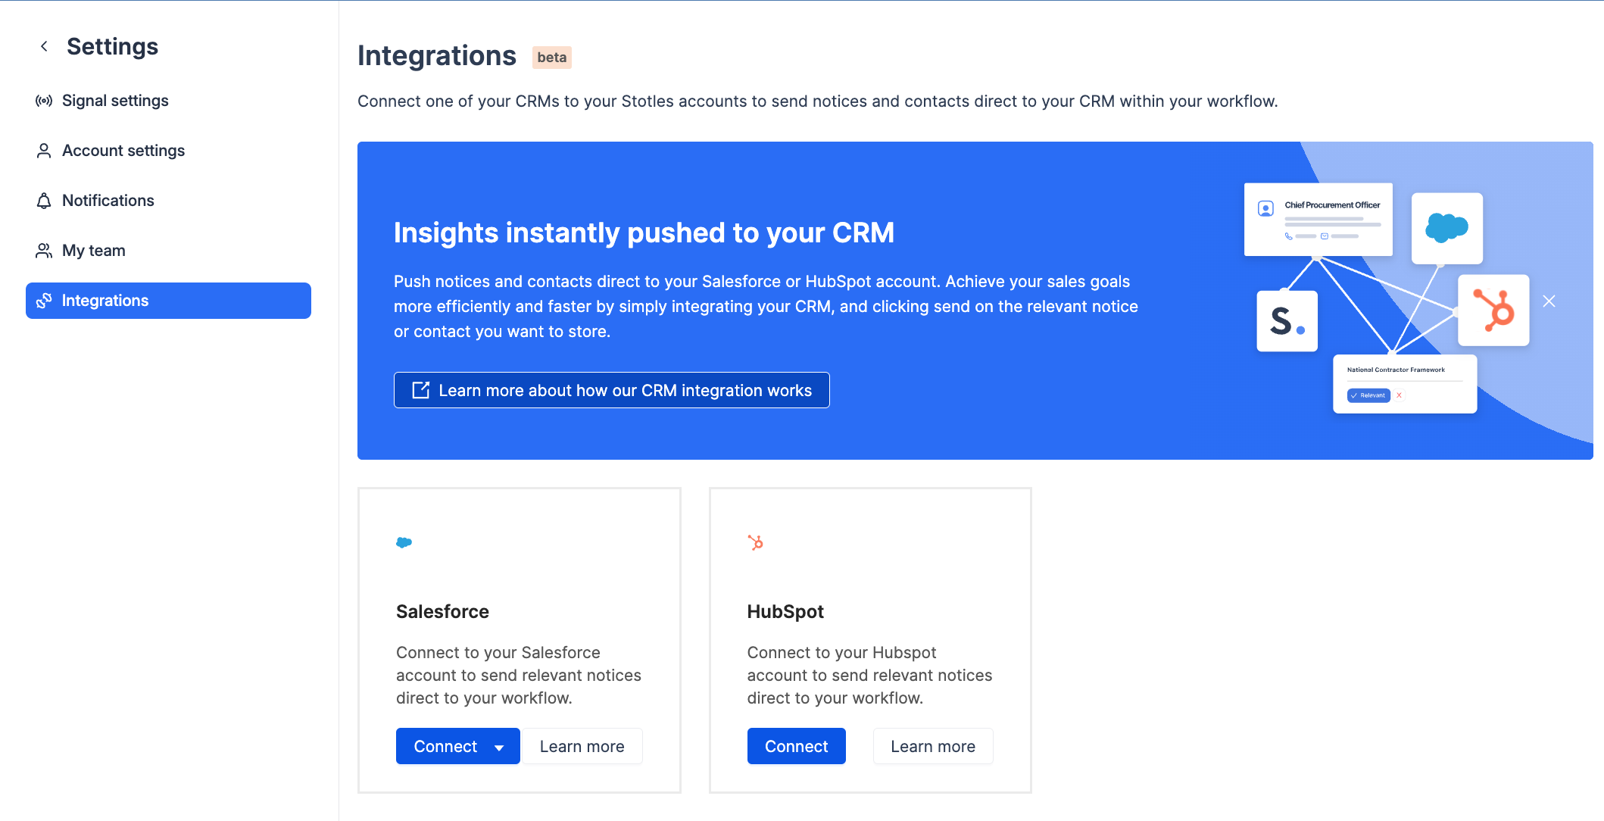Click the Integrations link icon in sidebar

coord(44,301)
